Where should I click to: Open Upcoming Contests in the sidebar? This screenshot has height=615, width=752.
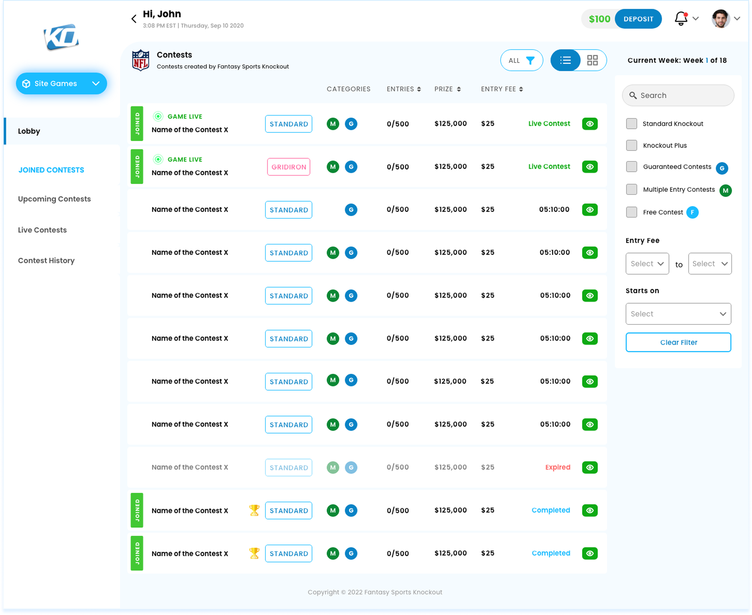coord(54,199)
